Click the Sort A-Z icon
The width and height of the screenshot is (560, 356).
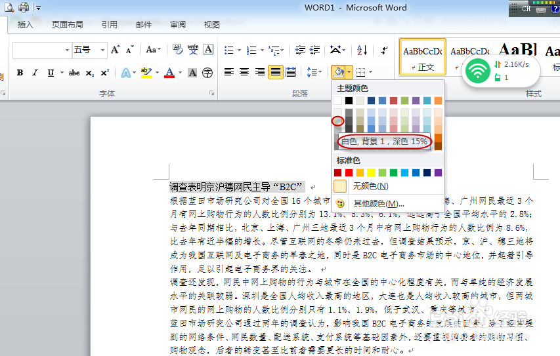362,50
